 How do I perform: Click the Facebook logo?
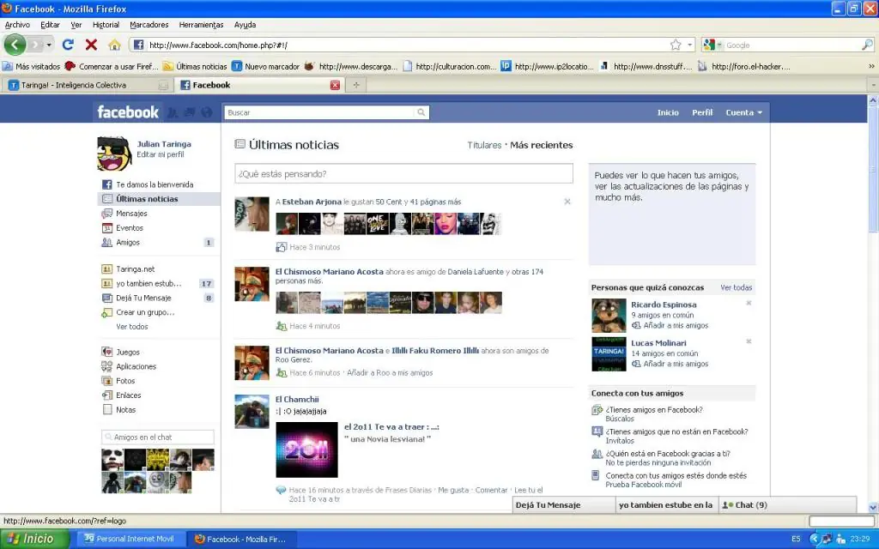(128, 112)
